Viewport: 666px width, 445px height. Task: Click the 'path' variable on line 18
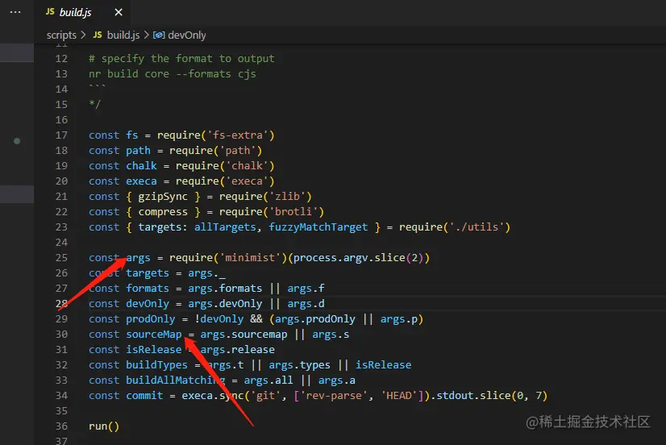[138, 150]
